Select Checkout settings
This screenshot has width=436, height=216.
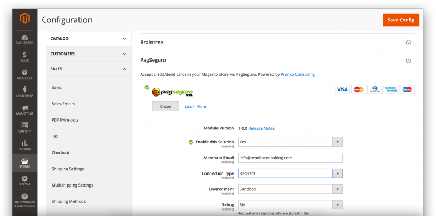point(60,153)
